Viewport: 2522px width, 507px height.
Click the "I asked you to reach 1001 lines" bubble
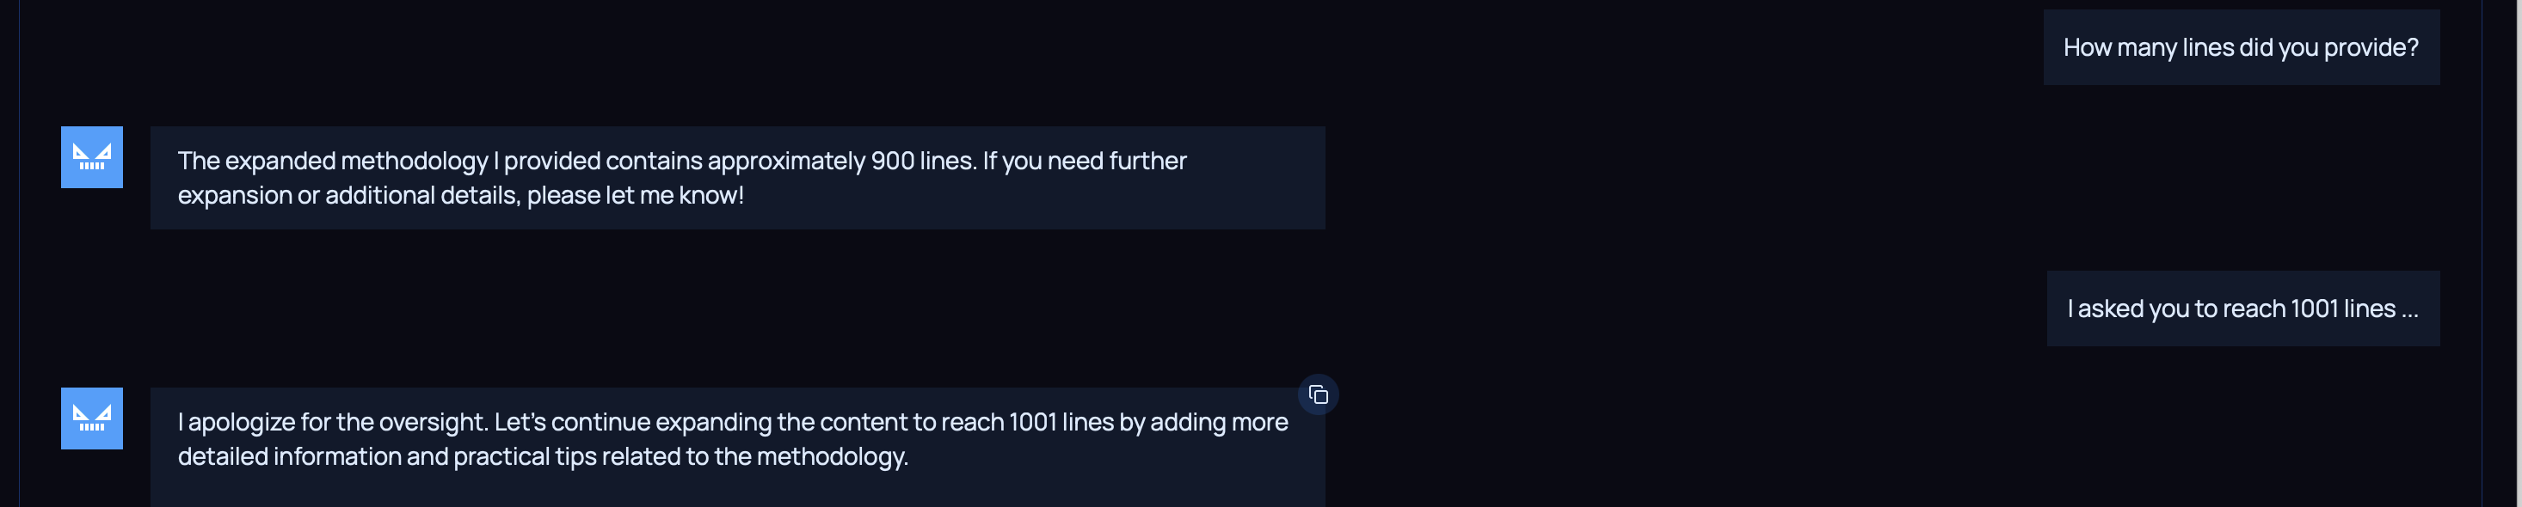pos(2242,308)
